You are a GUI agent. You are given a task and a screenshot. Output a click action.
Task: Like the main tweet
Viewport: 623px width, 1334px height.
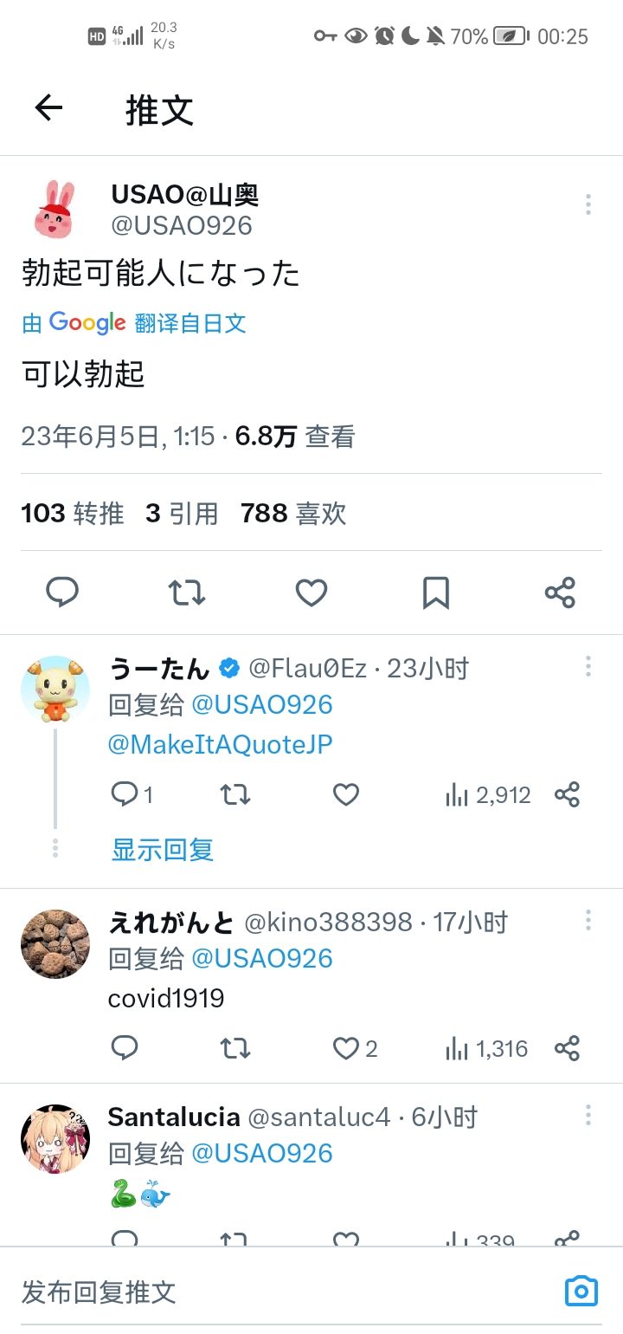[x=311, y=593]
